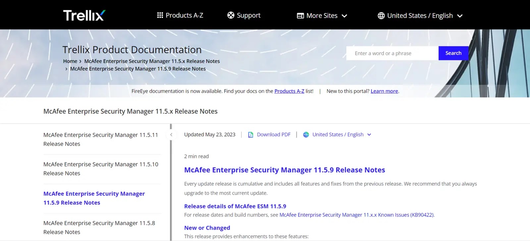Screen dimensions: 530x241
Task: Click the 11.5.9 Release Notes article title
Action: tap(285, 170)
